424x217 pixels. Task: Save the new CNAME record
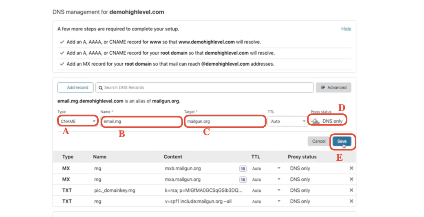342,142
